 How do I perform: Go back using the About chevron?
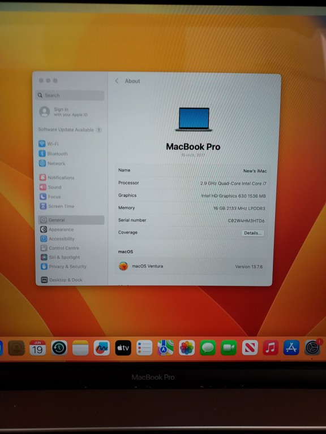117,81
